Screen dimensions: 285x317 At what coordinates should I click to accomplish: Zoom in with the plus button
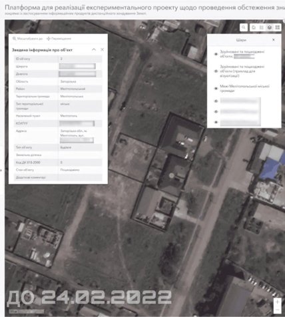277,302
